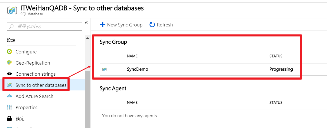The width and height of the screenshot is (327, 128).
Task: Click the Sync Group NAME column header
Action: (x=132, y=56)
